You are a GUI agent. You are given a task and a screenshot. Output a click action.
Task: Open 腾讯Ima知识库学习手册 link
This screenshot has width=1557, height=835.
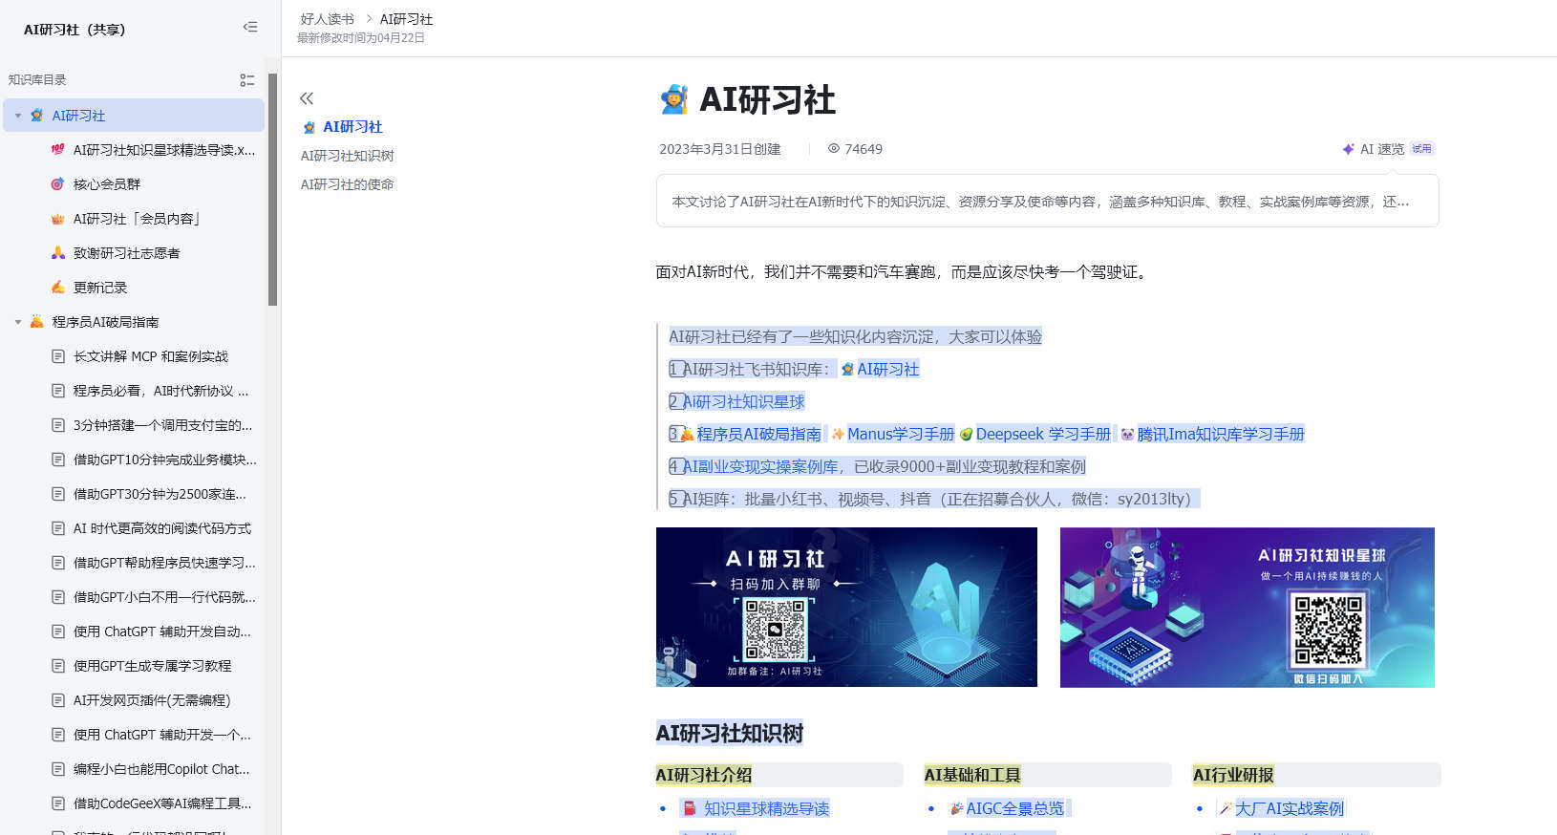tap(1220, 434)
